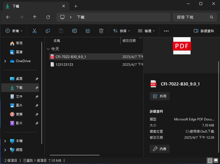The height and width of the screenshot is (164, 220).
Task: Click the navigation pane vertical scrollbar
Action: [42, 93]
